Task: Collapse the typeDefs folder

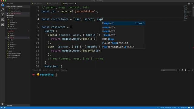Action: [x=11, y=40]
